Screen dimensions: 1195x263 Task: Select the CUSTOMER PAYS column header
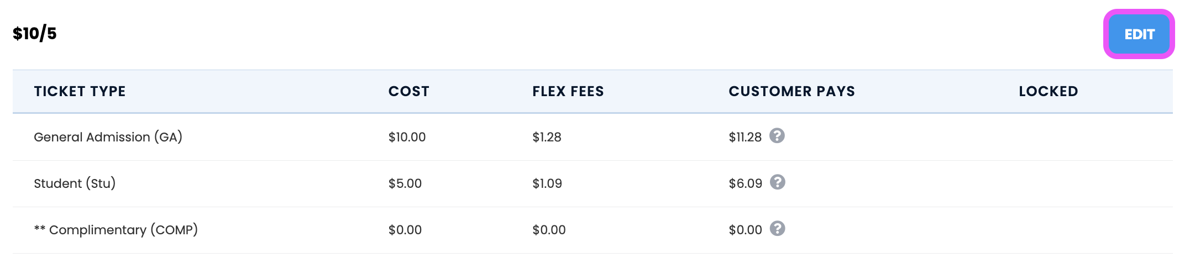pos(792,91)
